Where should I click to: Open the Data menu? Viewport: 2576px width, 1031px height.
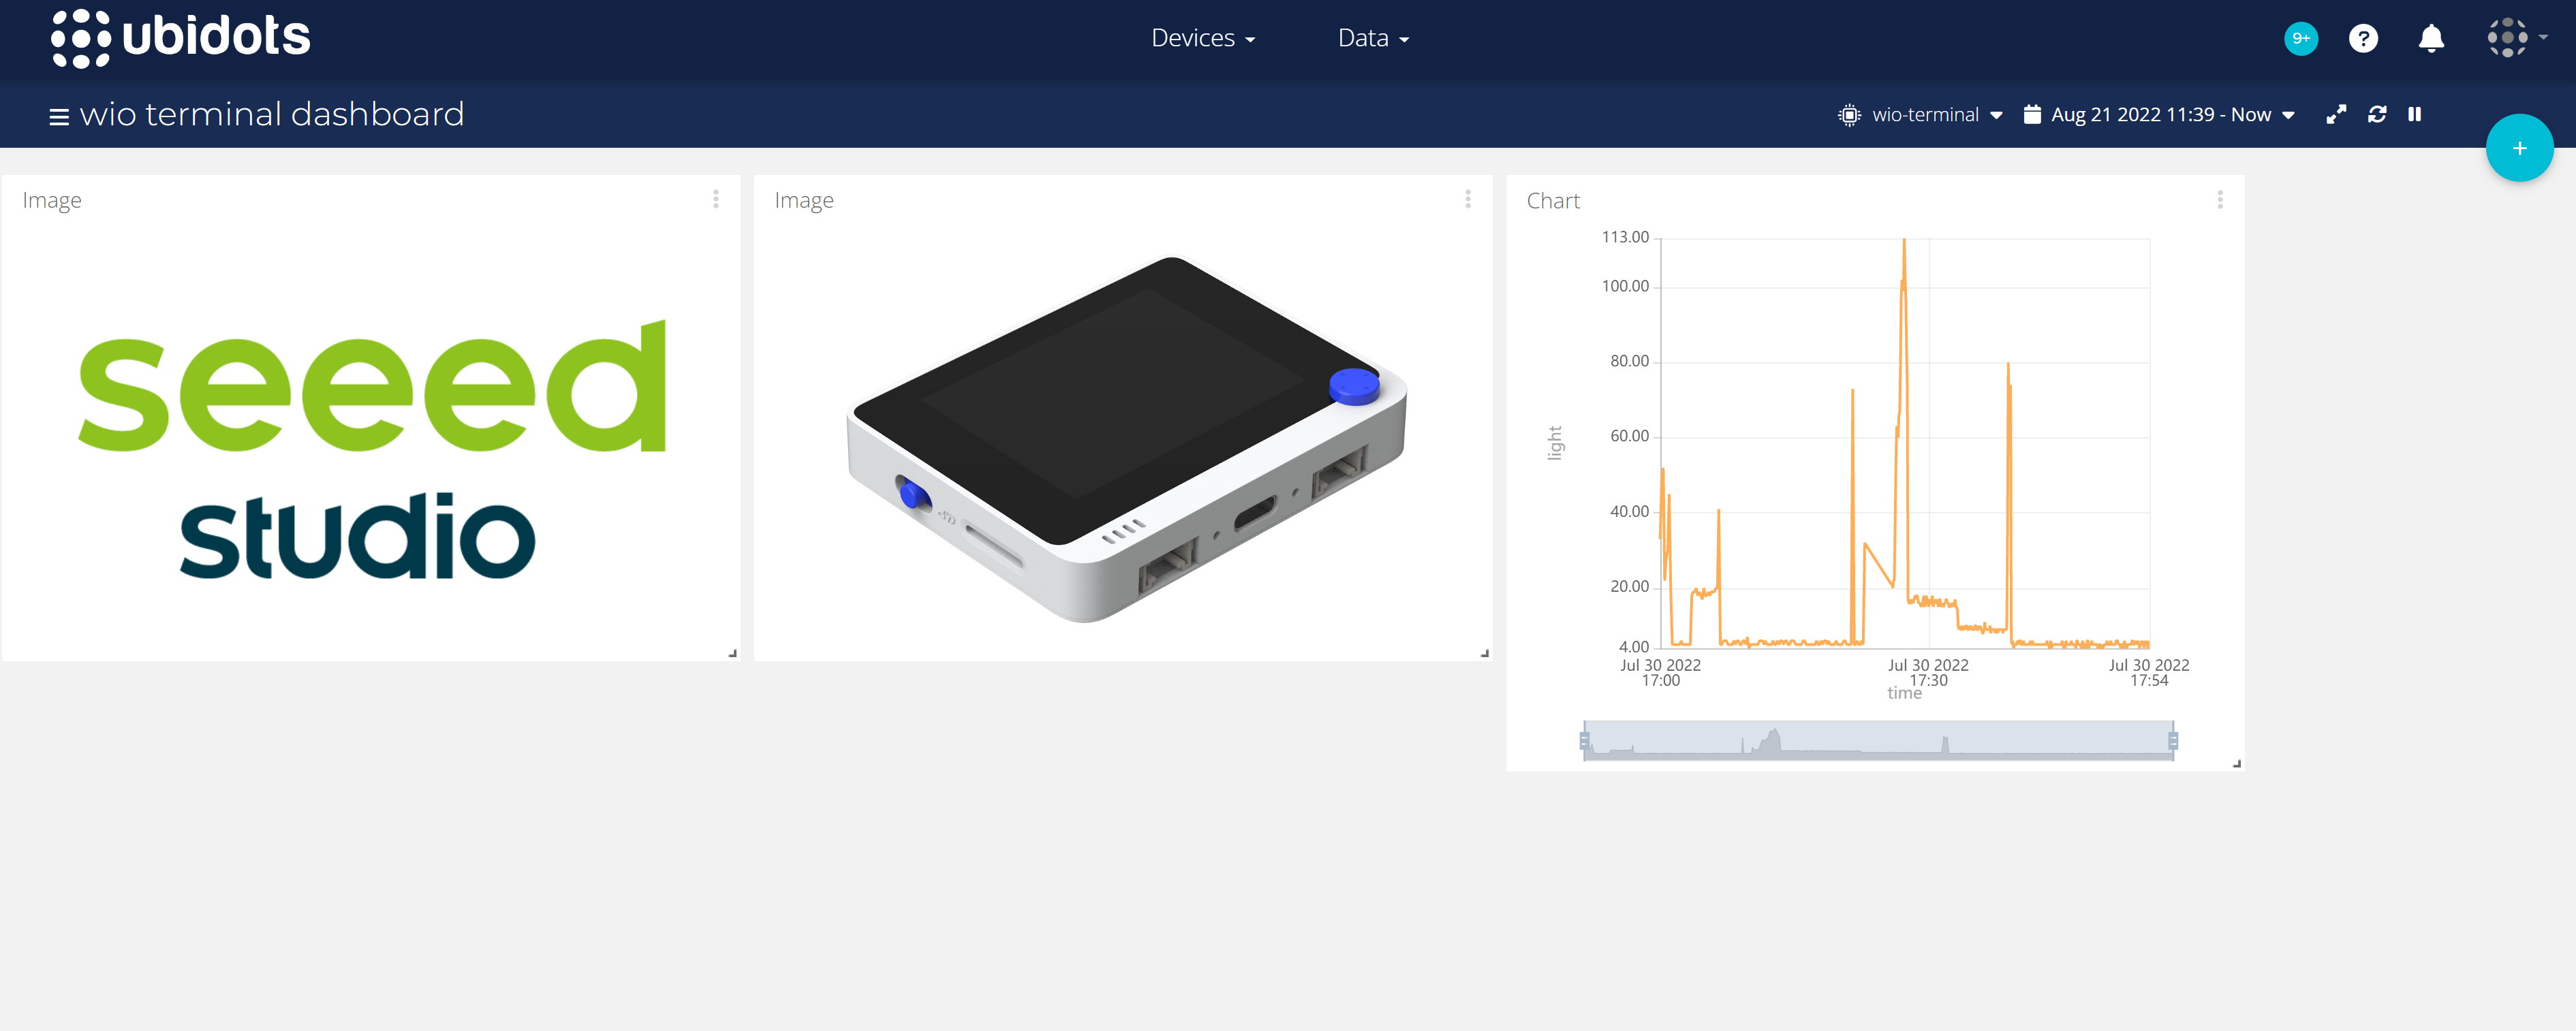(x=1373, y=38)
